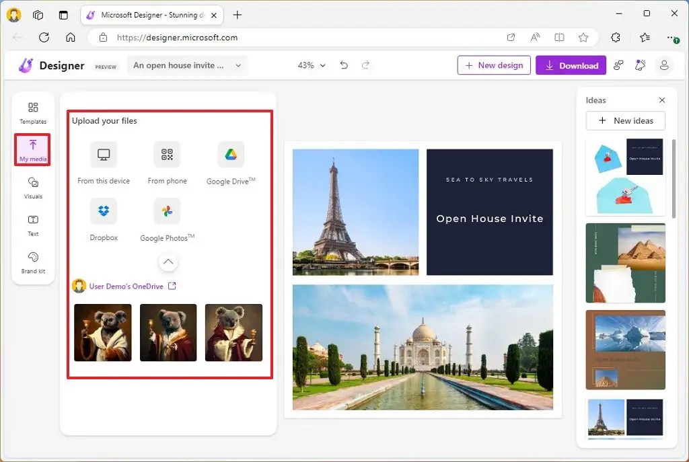Start a New design

pyautogui.click(x=493, y=65)
